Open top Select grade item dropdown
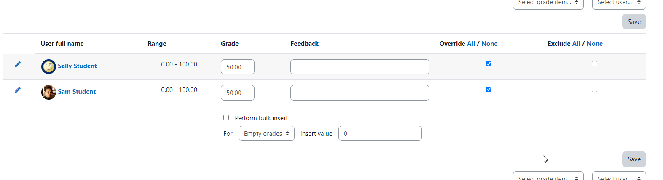Viewport: 663px width, 180px height. tap(548, 3)
